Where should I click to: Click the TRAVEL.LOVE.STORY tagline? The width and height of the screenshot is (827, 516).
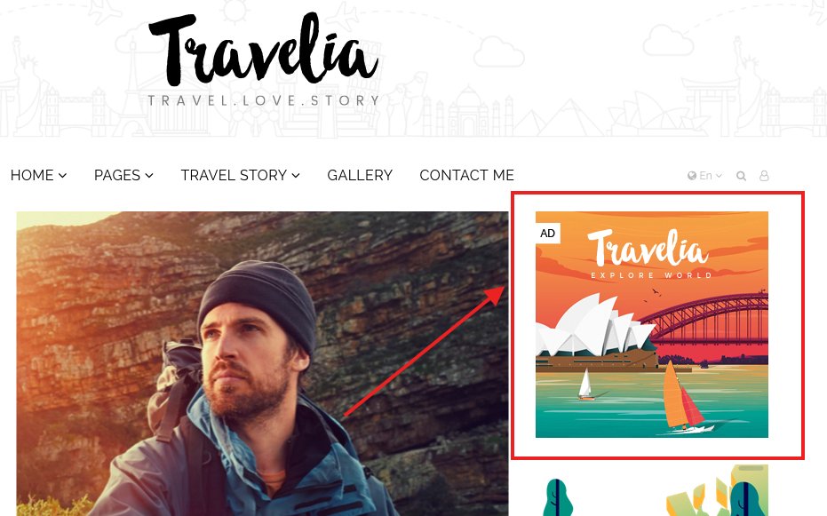[x=264, y=100]
